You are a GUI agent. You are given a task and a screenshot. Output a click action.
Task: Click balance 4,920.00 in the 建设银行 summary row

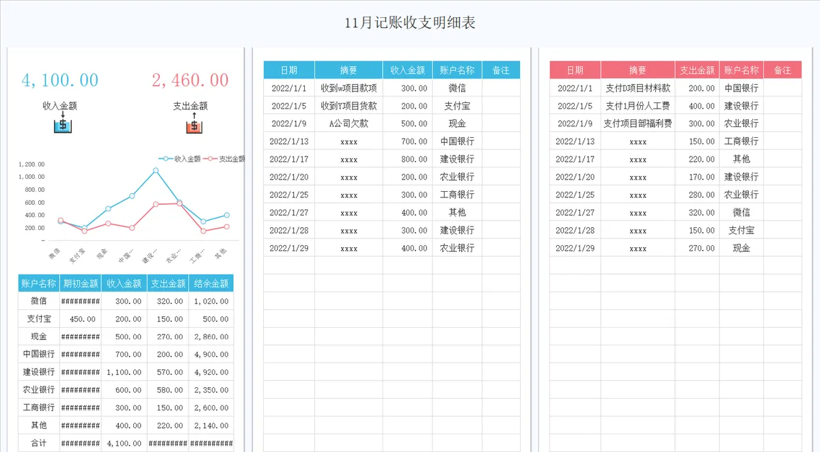[211, 372]
